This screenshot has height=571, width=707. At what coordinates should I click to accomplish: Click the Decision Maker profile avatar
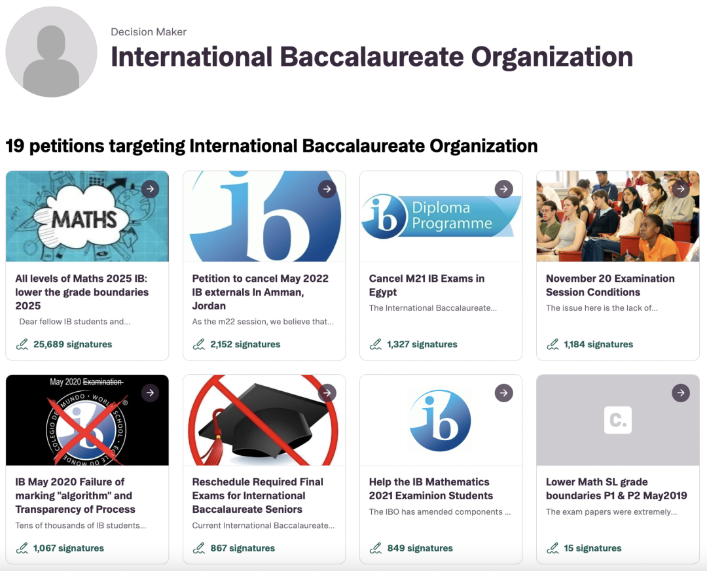[x=51, y=52]
